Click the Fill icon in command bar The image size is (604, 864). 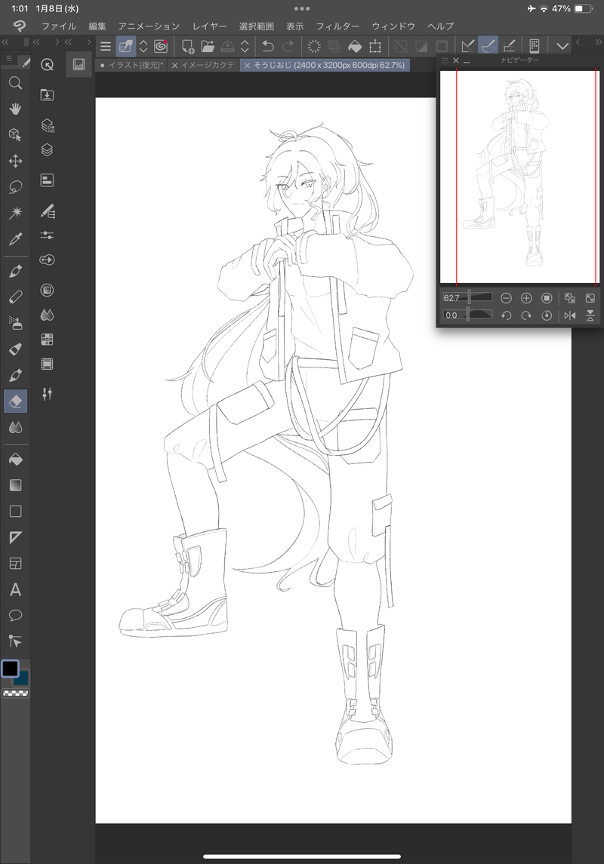(355, 46)
